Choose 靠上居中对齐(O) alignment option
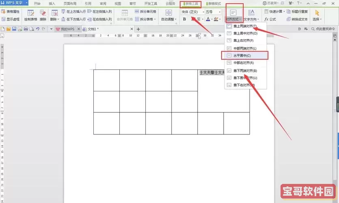 point(245,33)
